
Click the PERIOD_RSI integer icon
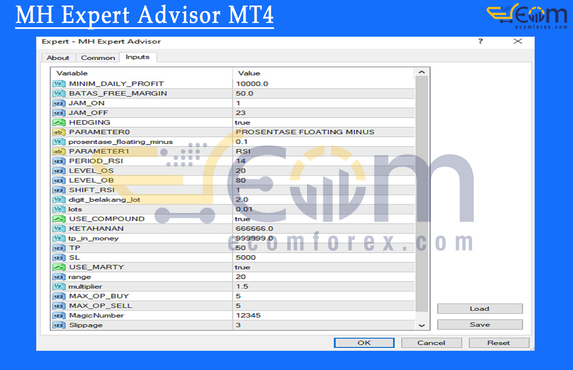58,161
